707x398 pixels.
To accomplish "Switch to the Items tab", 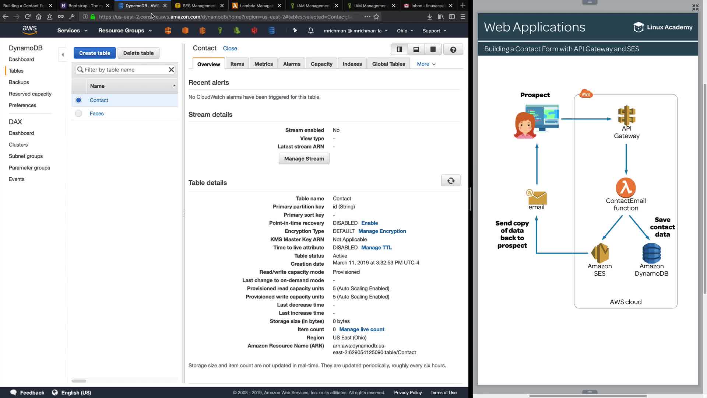I will click(237, 64).
